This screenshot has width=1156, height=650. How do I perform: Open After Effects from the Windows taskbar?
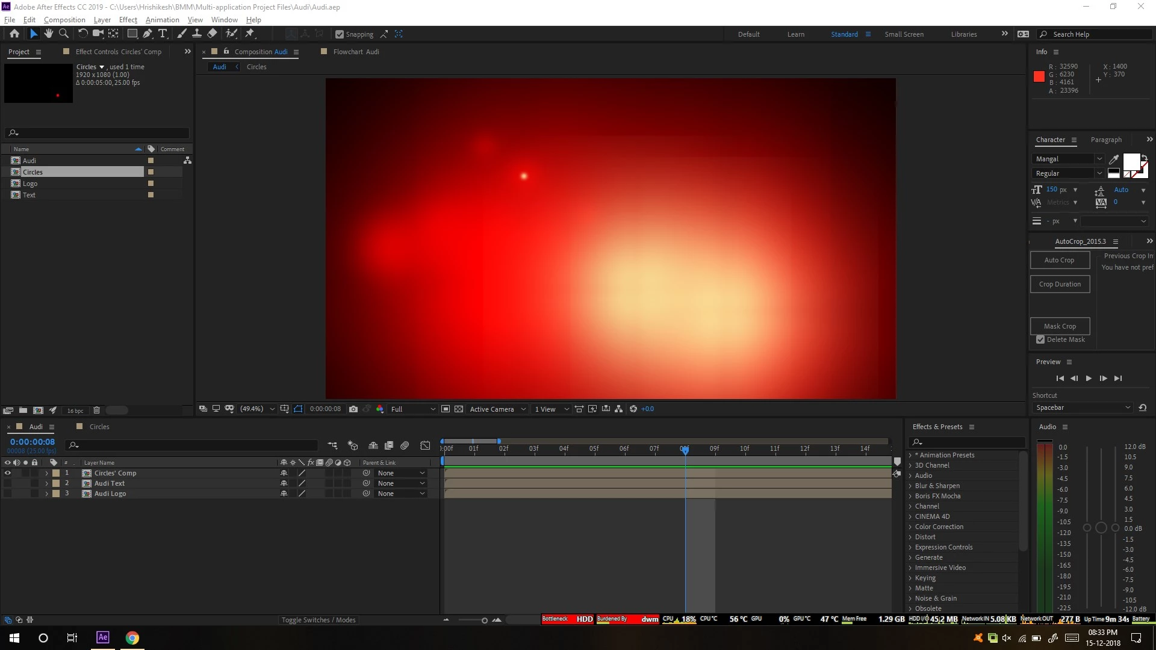(x=103, y=637)
